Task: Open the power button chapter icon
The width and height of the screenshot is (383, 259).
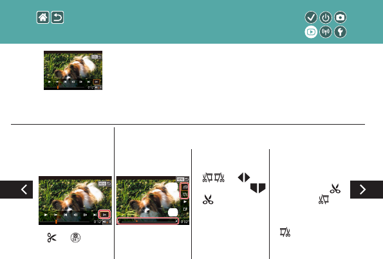Action: coord(326,17)
